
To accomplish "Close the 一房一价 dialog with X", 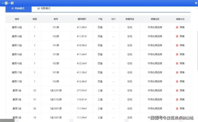I will (x=196, y=3).
